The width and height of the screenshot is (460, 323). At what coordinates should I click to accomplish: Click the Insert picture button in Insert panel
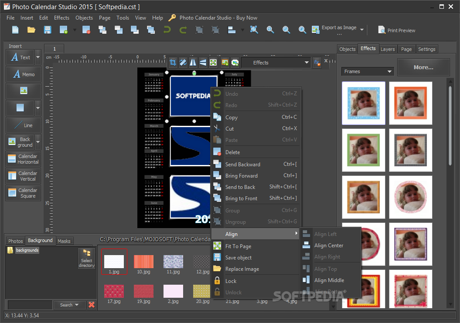click(24, 91)
